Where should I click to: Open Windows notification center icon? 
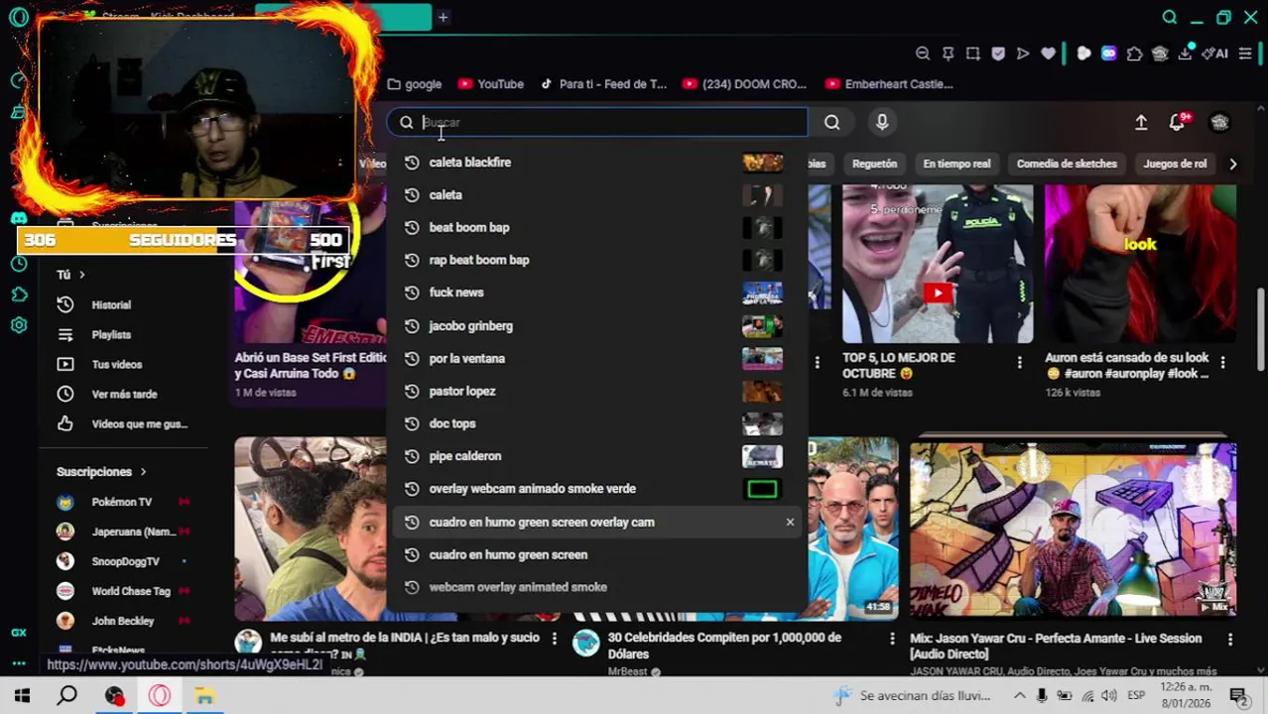[x=1238, y=695]
